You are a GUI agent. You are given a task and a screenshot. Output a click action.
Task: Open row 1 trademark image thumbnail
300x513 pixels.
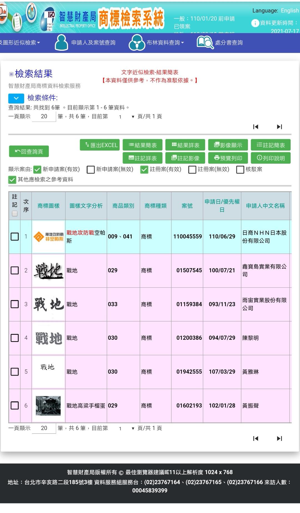coord(49,237)
